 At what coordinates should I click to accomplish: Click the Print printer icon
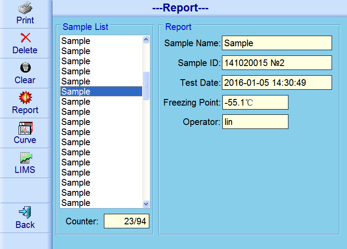click(x=25, y=7)
